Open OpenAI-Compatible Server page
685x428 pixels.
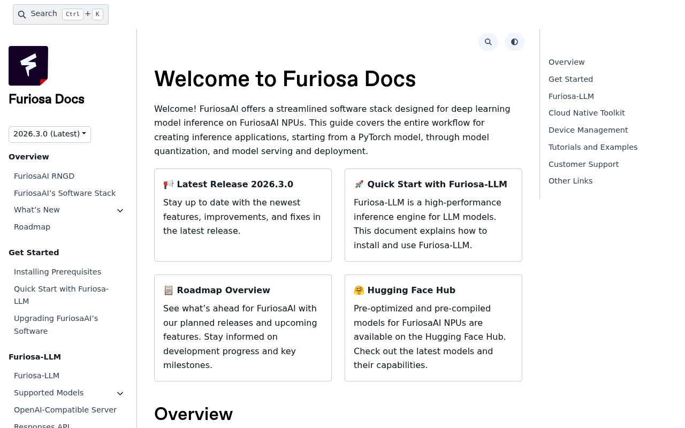tap(65, 410)
